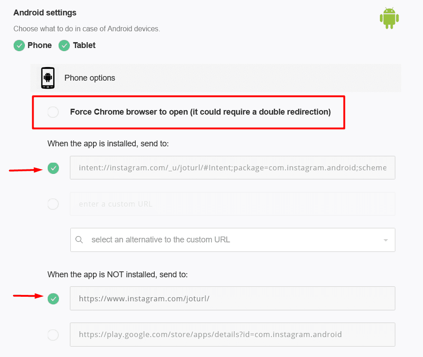Uncheck the green Phone checkmark
The height and width of the screenshot is (357, 423).
(x=19, y=45)
